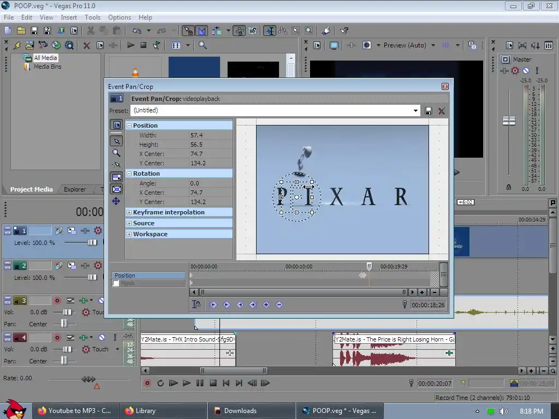The width and height of the screenshot is (559, 419).
Task: Click track 1 Level slider handle
Action: tap(92, 242)
